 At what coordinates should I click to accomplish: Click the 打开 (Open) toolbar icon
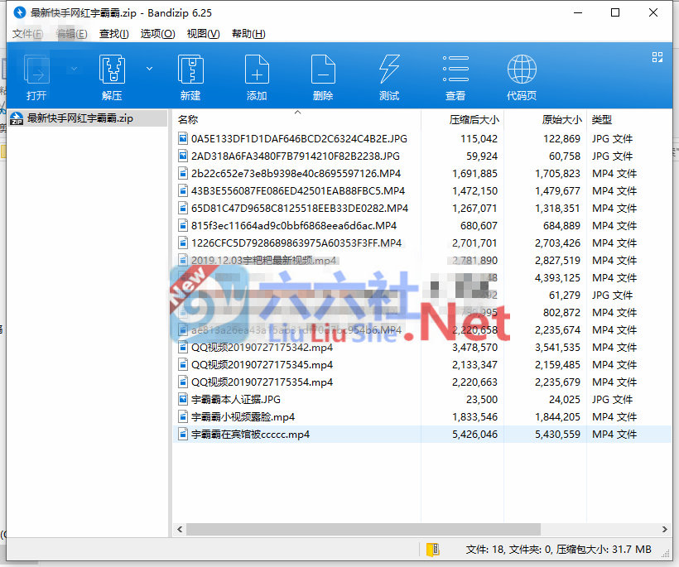[35, 74]
